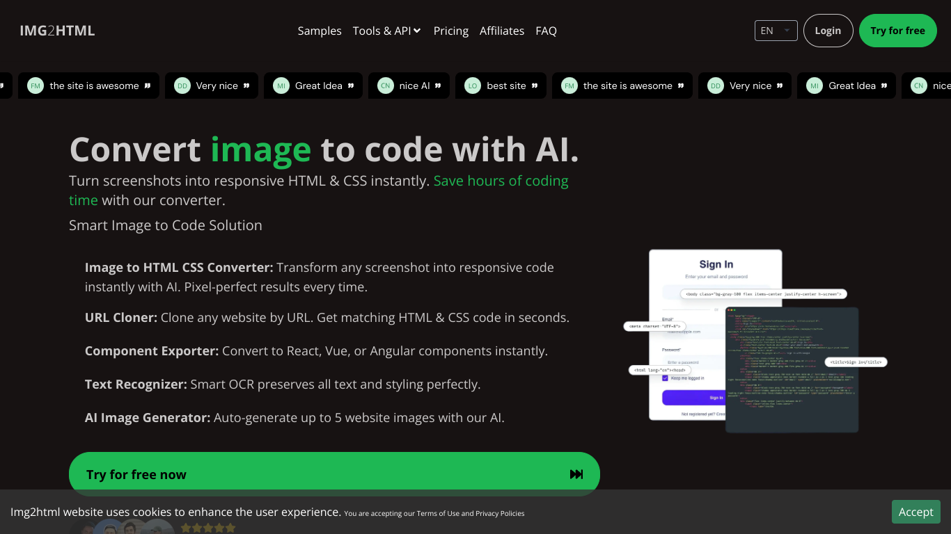Click the Try for free now button

tap(334, 474)
